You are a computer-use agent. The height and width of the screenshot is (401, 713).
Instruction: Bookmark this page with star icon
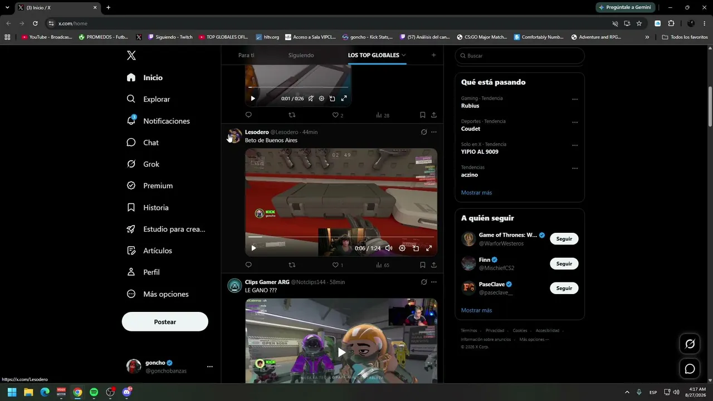(639, 23)
